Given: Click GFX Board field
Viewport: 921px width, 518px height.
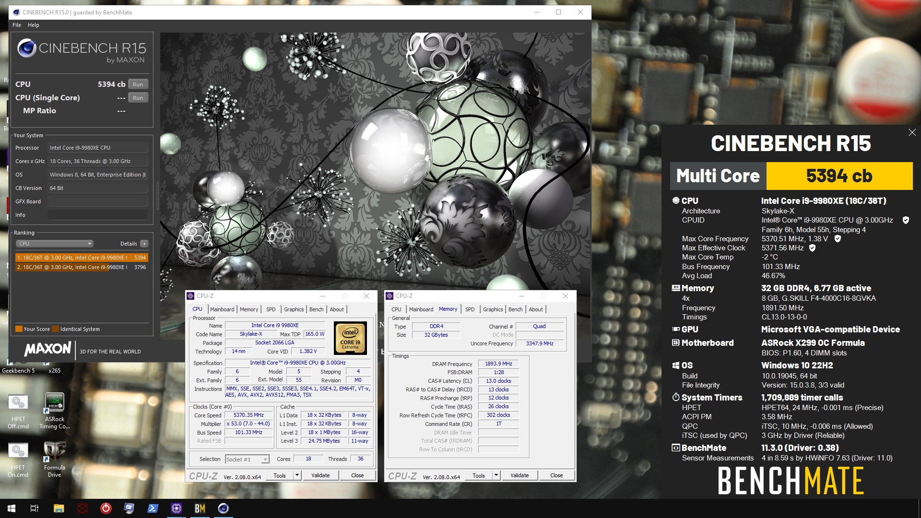Looking at the screenshot, I should [98, 201].
